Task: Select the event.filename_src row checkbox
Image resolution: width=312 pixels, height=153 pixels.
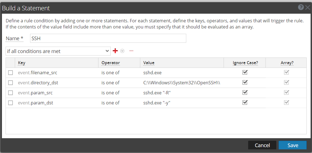Action: click(x=10, y=73)
